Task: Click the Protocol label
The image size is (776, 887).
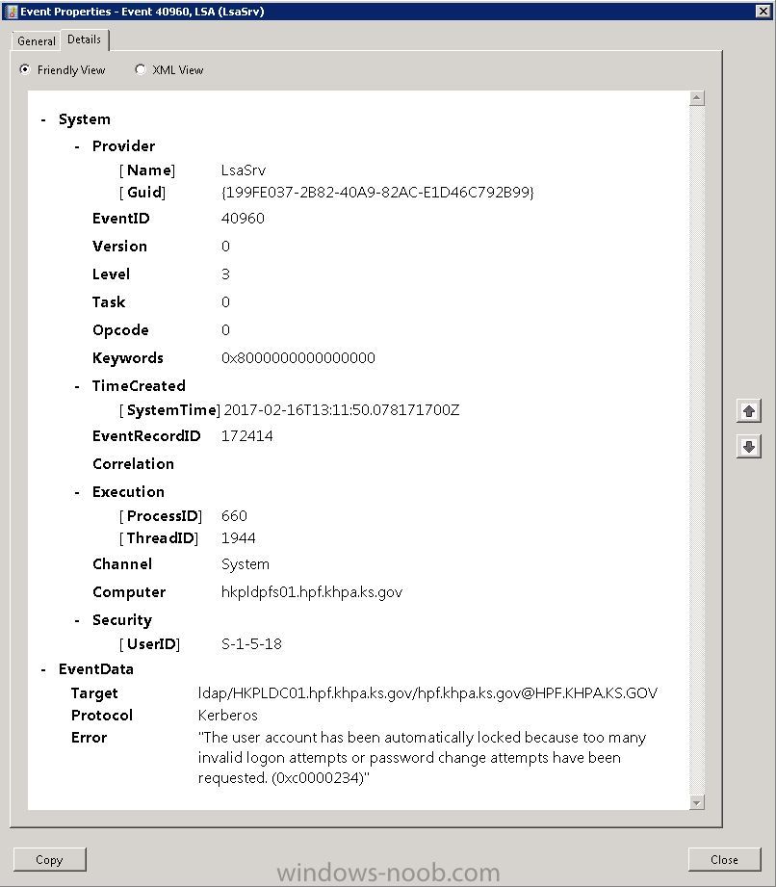Action: [102, 716]
